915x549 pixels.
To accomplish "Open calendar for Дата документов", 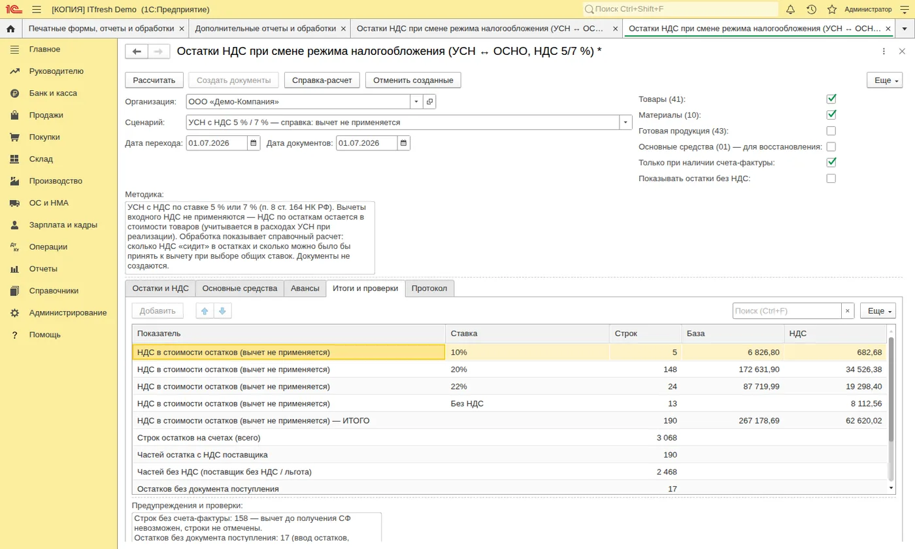I will click(x=404, y=143).
